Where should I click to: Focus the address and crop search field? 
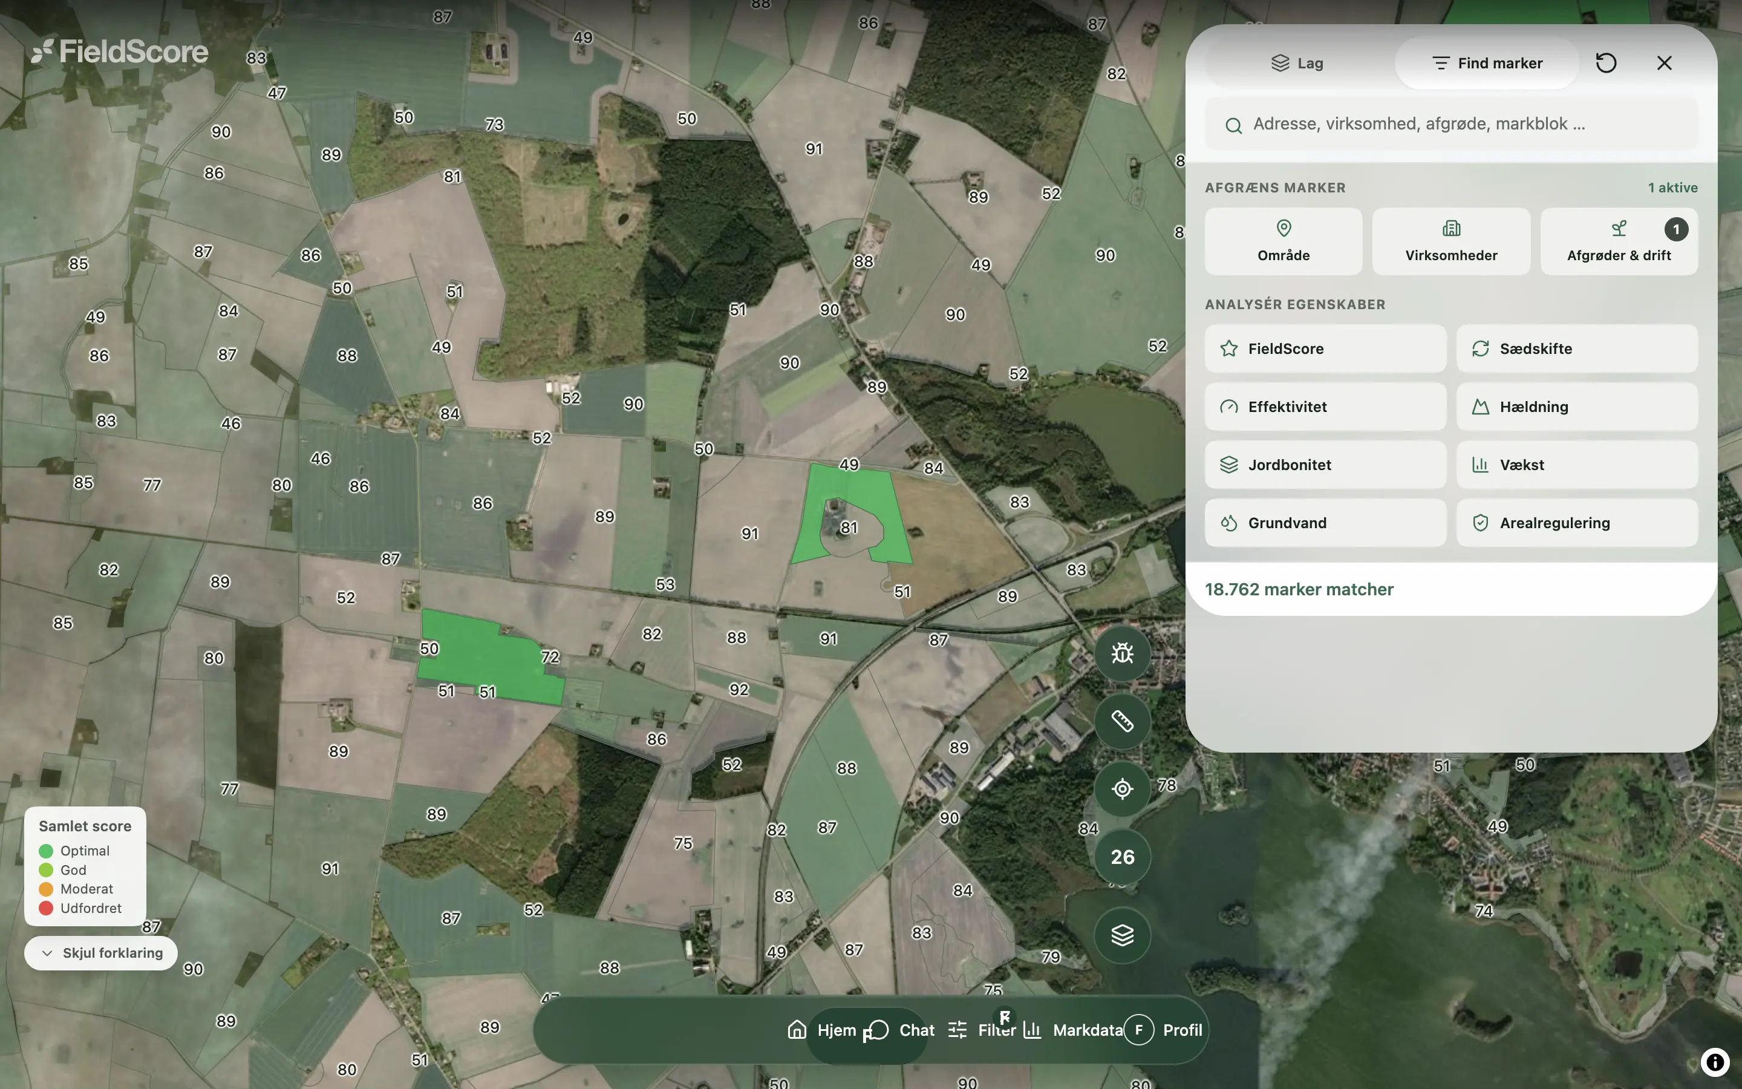[1451, 124]
